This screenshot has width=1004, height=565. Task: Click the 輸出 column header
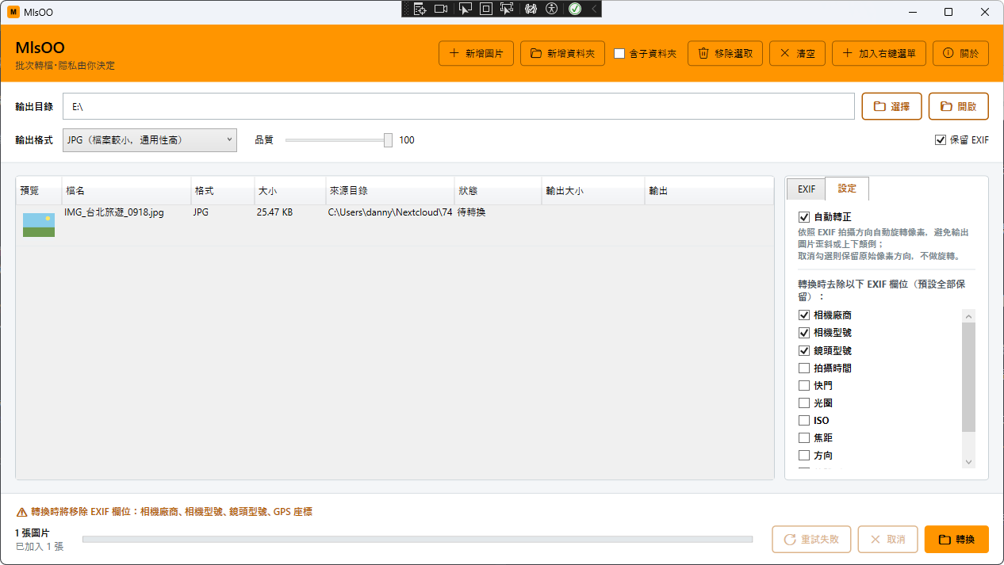point(709,191)
